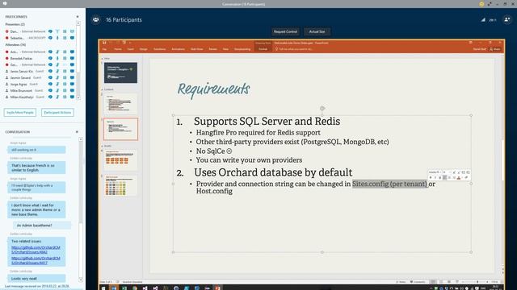Close the Participants panel
Image resolution: width=517 pixels, height=290 pixels.
click(78, 17)
